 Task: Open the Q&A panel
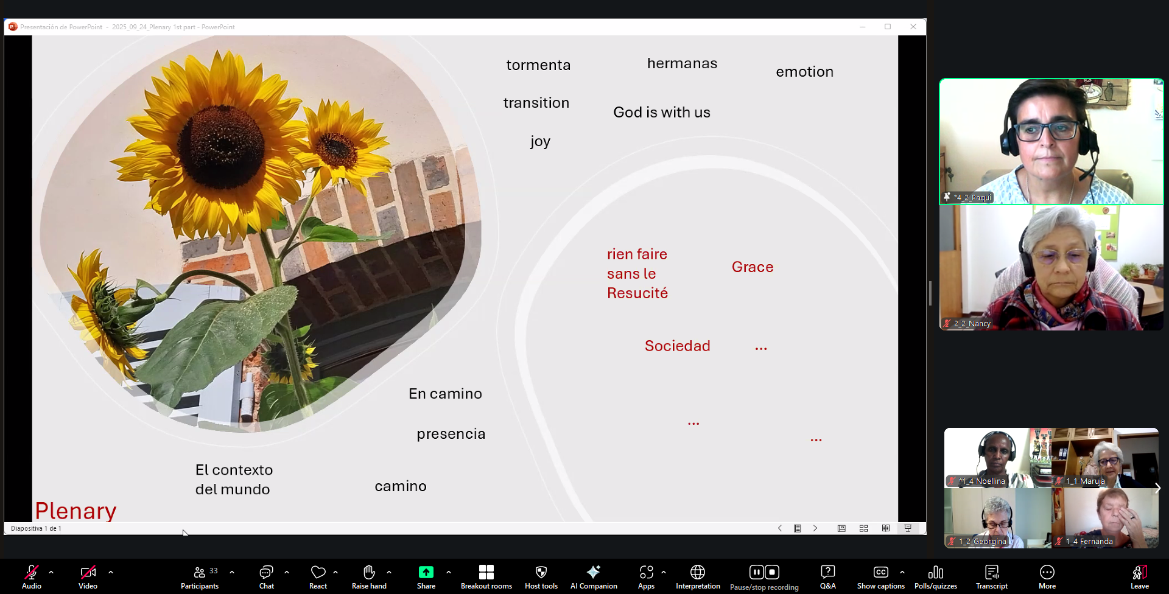tap(827, 576)
